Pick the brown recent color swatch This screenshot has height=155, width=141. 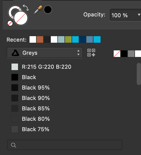pyautogui.click(x=40, y=39)
